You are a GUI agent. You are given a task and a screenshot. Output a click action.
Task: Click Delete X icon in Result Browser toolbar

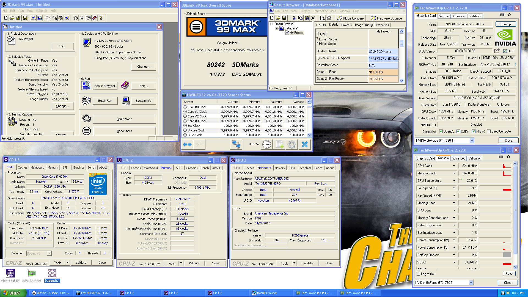(313, 18)
